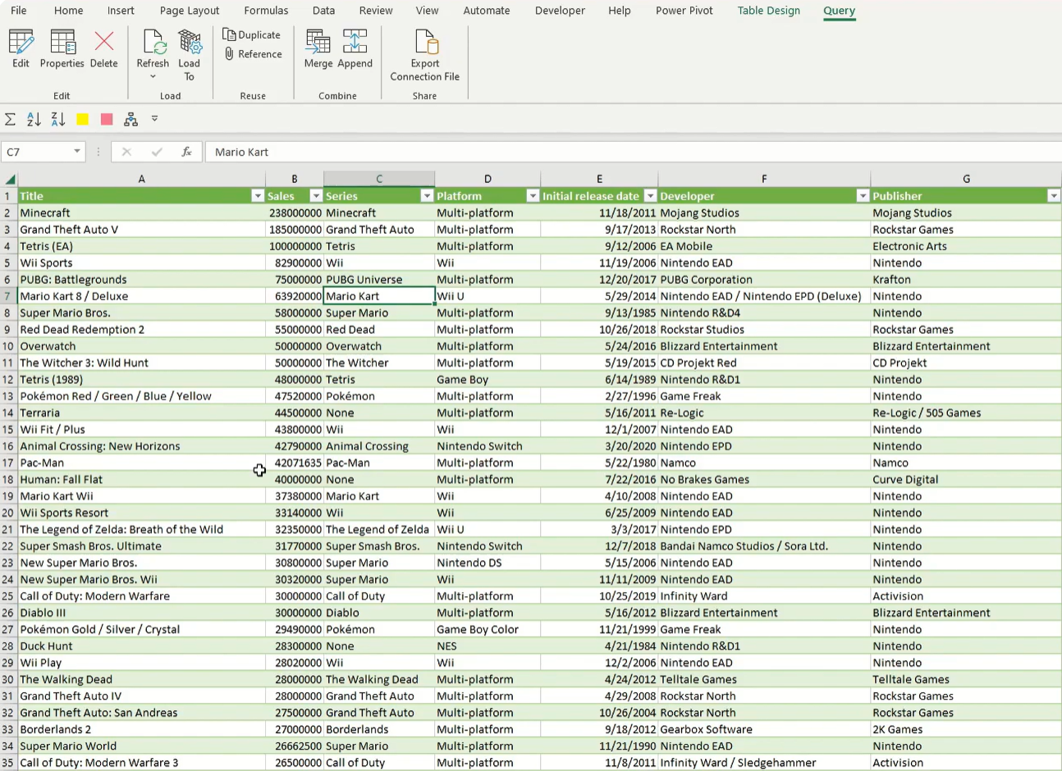Switch to the Developer tab
This screenshot has width=1062, height=771.
[560, 11]
